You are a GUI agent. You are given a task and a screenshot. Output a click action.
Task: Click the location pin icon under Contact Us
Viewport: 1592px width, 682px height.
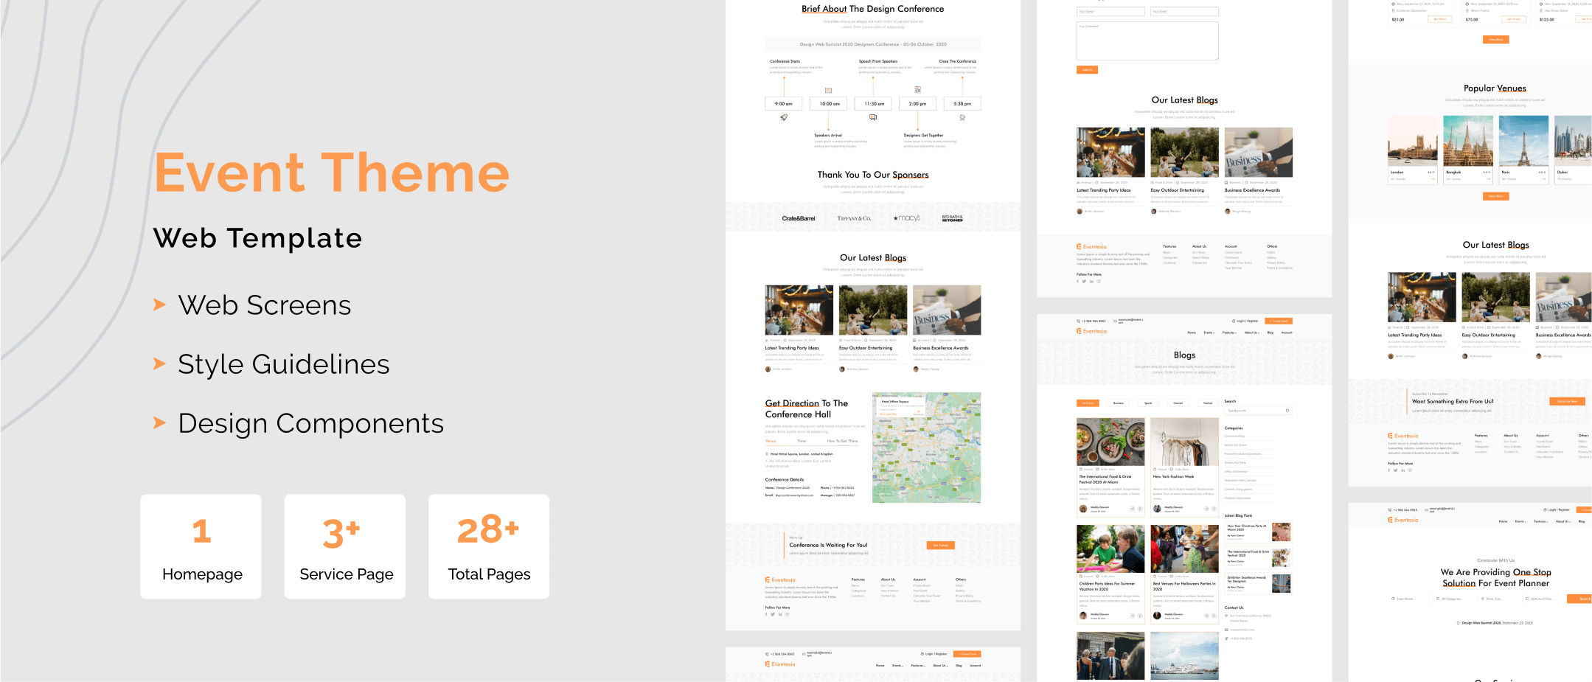(x=1226, y=616)
